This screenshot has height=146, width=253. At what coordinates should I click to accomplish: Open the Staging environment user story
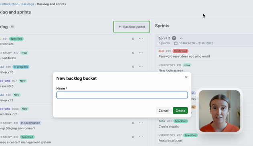(x=18, y=128)
